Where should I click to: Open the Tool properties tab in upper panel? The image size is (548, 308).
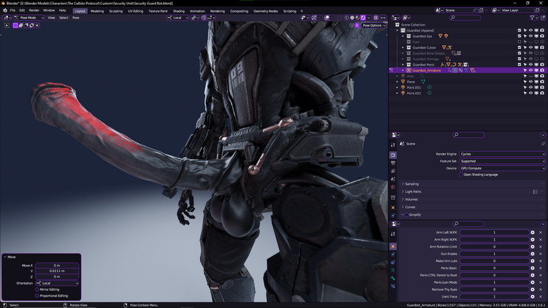tap(393, 145)
